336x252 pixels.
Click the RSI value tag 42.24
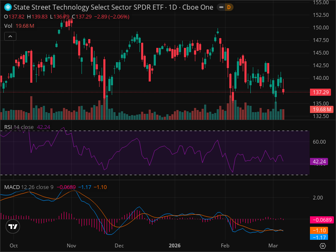click(x=319, y=162)
